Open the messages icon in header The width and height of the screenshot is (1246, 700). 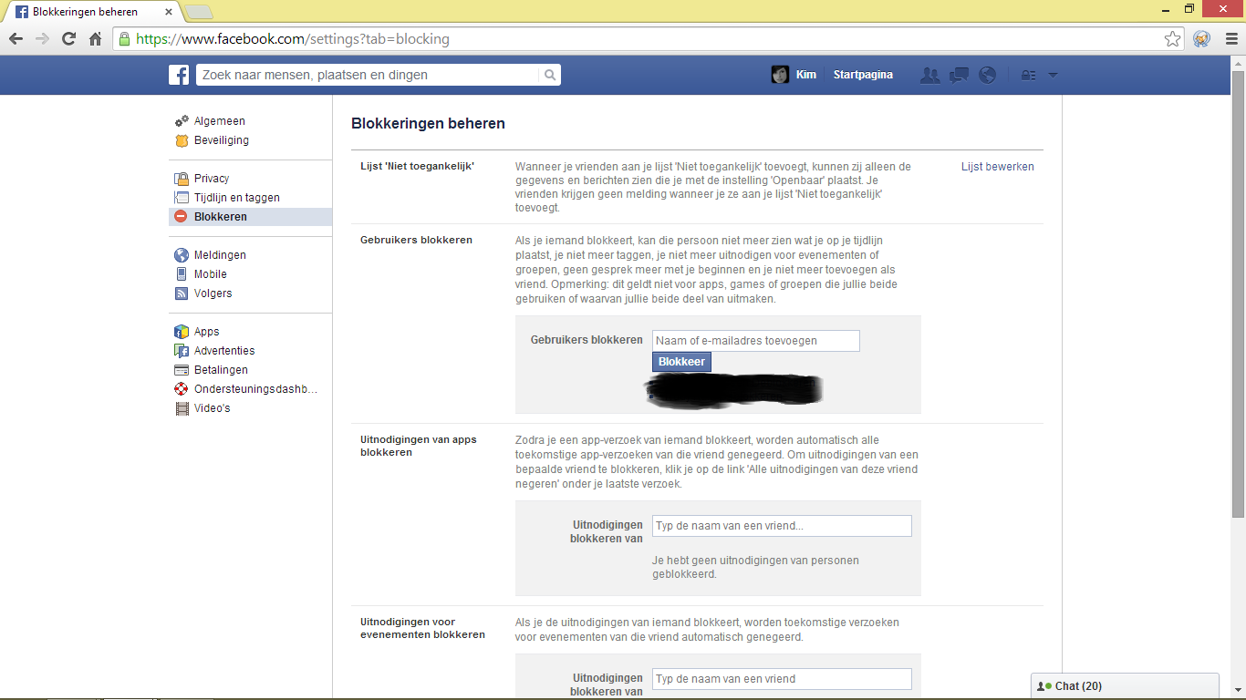point(959,76)
